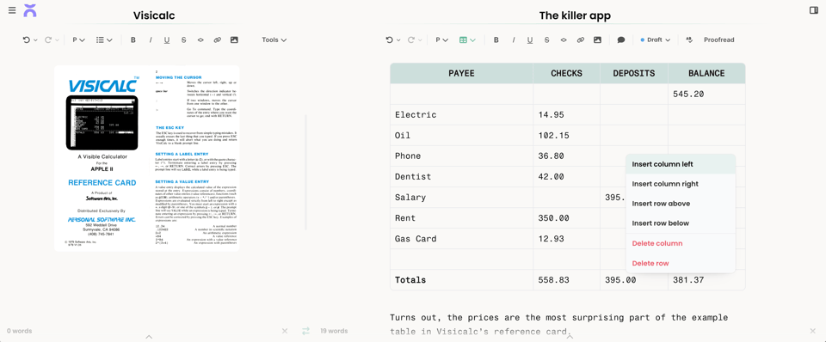This screenshot has width=826, height=342.
Task: Click the 545.20 balance cell
Action: (x=706, y=95)
